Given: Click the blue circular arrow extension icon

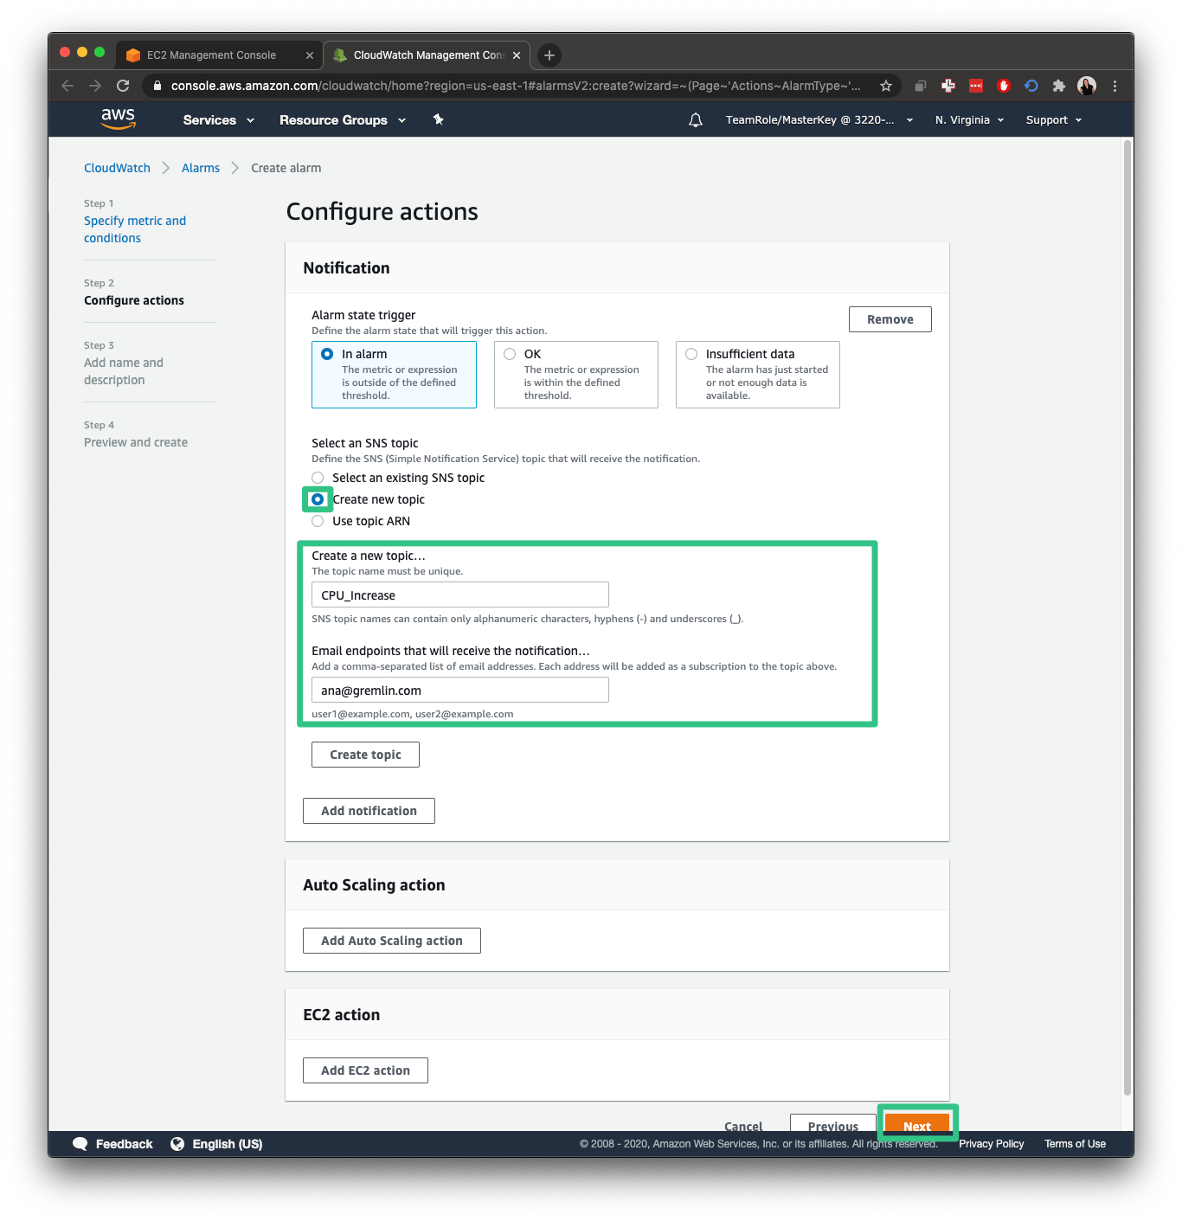Looking at the screenshot, I should pyautogui.click(x=1031, y=86).
